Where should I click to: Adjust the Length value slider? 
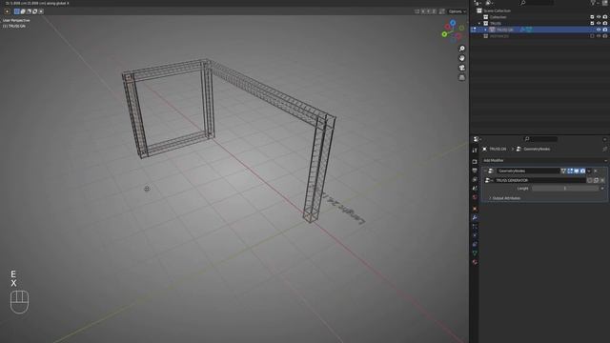pyautogui.click(x=565, y=189)
